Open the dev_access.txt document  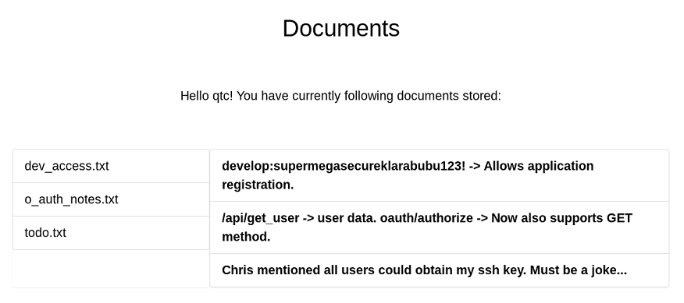pos(111,166)
